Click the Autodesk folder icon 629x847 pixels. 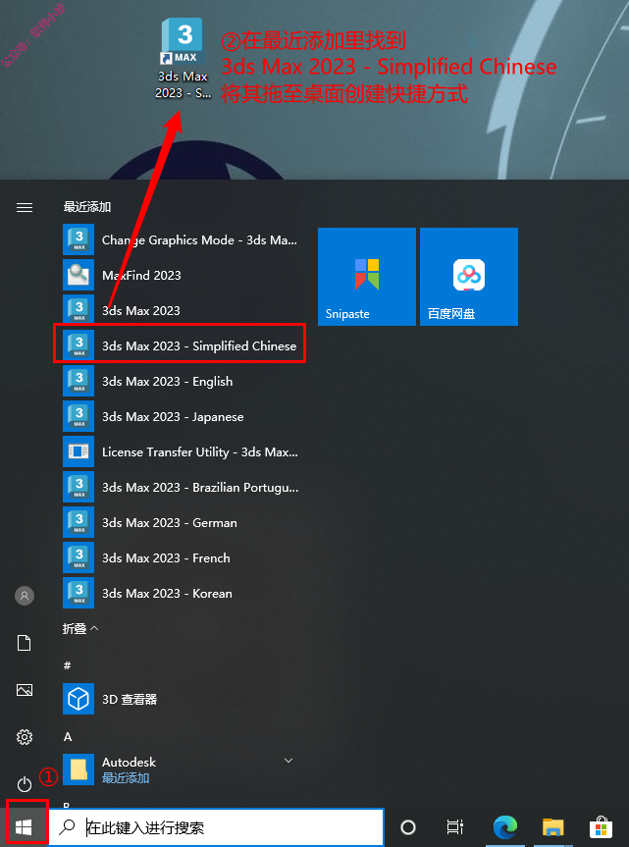click(79, 769)
